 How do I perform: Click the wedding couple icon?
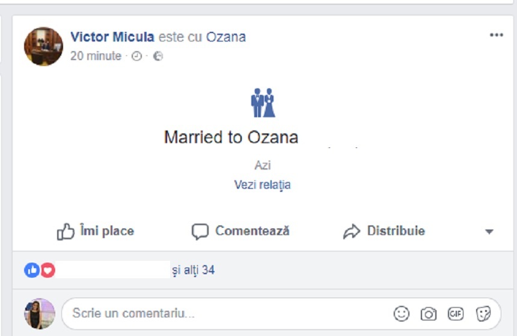(263, 103)
